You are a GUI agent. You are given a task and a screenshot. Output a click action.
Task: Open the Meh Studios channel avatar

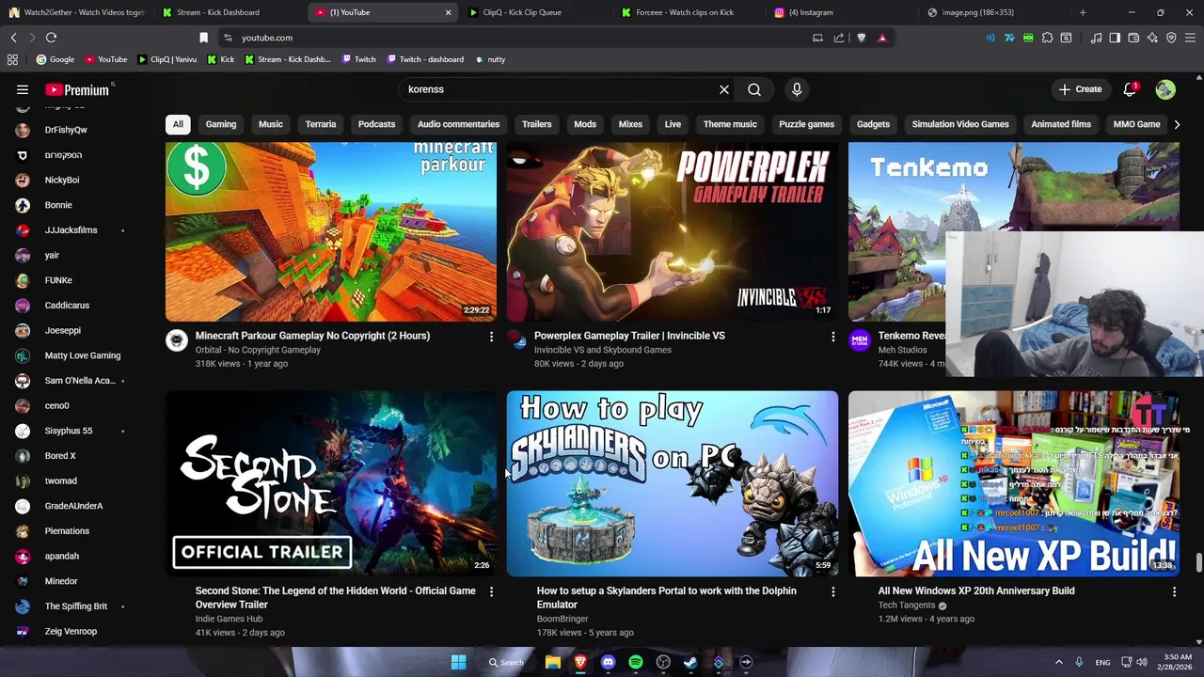(x=860, y=340)
